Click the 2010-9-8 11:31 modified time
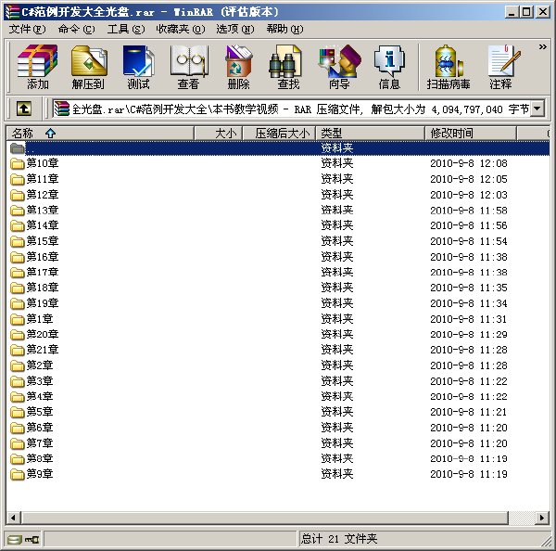The height and width of the screenshot is (551, 556). click(469, 319)
